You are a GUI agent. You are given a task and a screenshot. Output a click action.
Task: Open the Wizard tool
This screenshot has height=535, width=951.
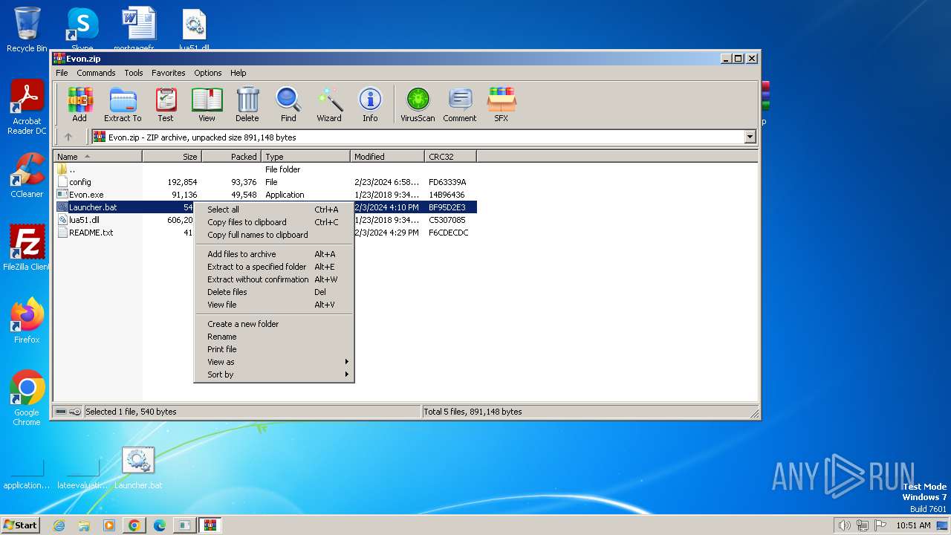pyautogui.click(x=329, y=104)
